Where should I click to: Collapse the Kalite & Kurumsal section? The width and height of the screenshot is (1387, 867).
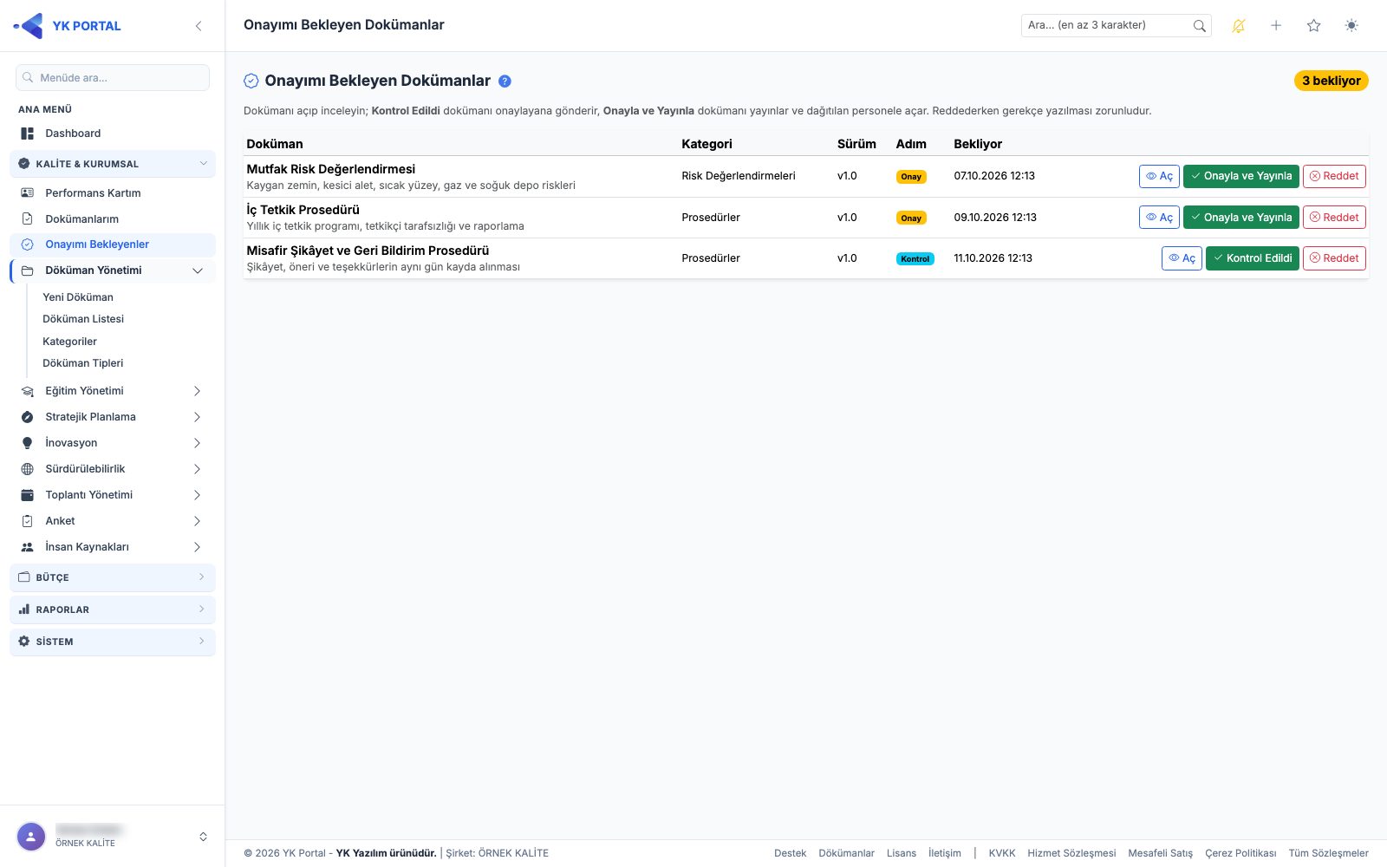(113, 164)
